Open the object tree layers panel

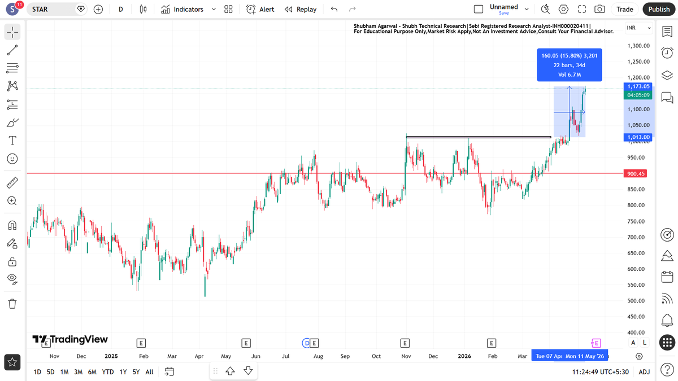[x=667, y=75]
